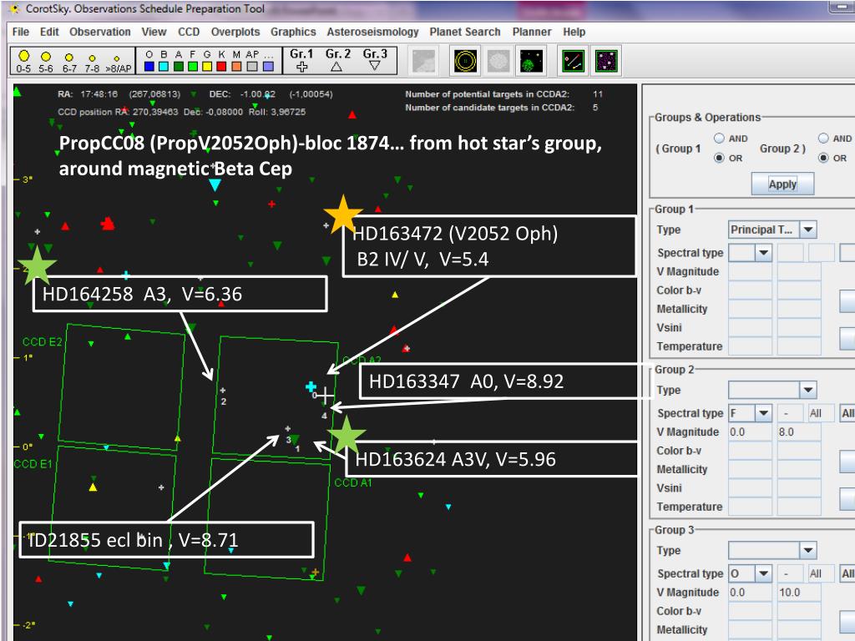The height and width of the screenshot is (641, 855).
Task: Open the Planner menu
Action: 532,32
